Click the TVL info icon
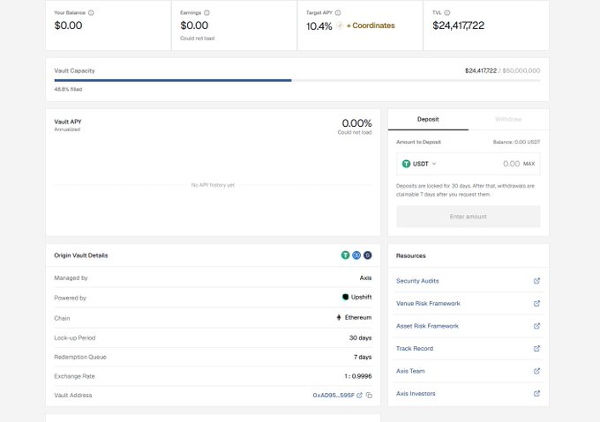 [447, 12]
